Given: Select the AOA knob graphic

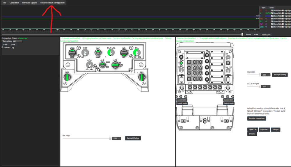Looking at the screenshot, I should [x=90, y=65].
